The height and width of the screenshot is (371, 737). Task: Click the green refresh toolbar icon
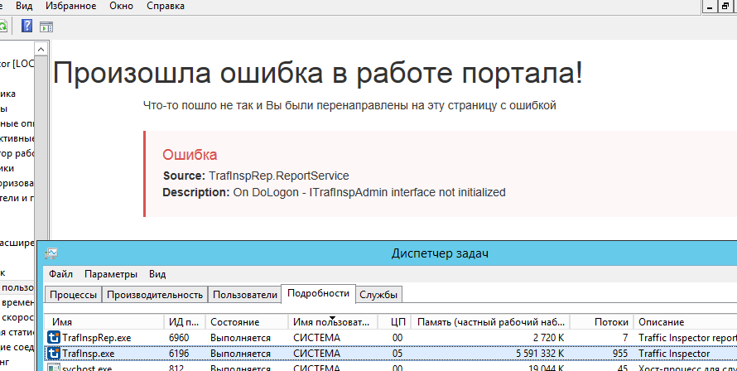tap(2, 26)
